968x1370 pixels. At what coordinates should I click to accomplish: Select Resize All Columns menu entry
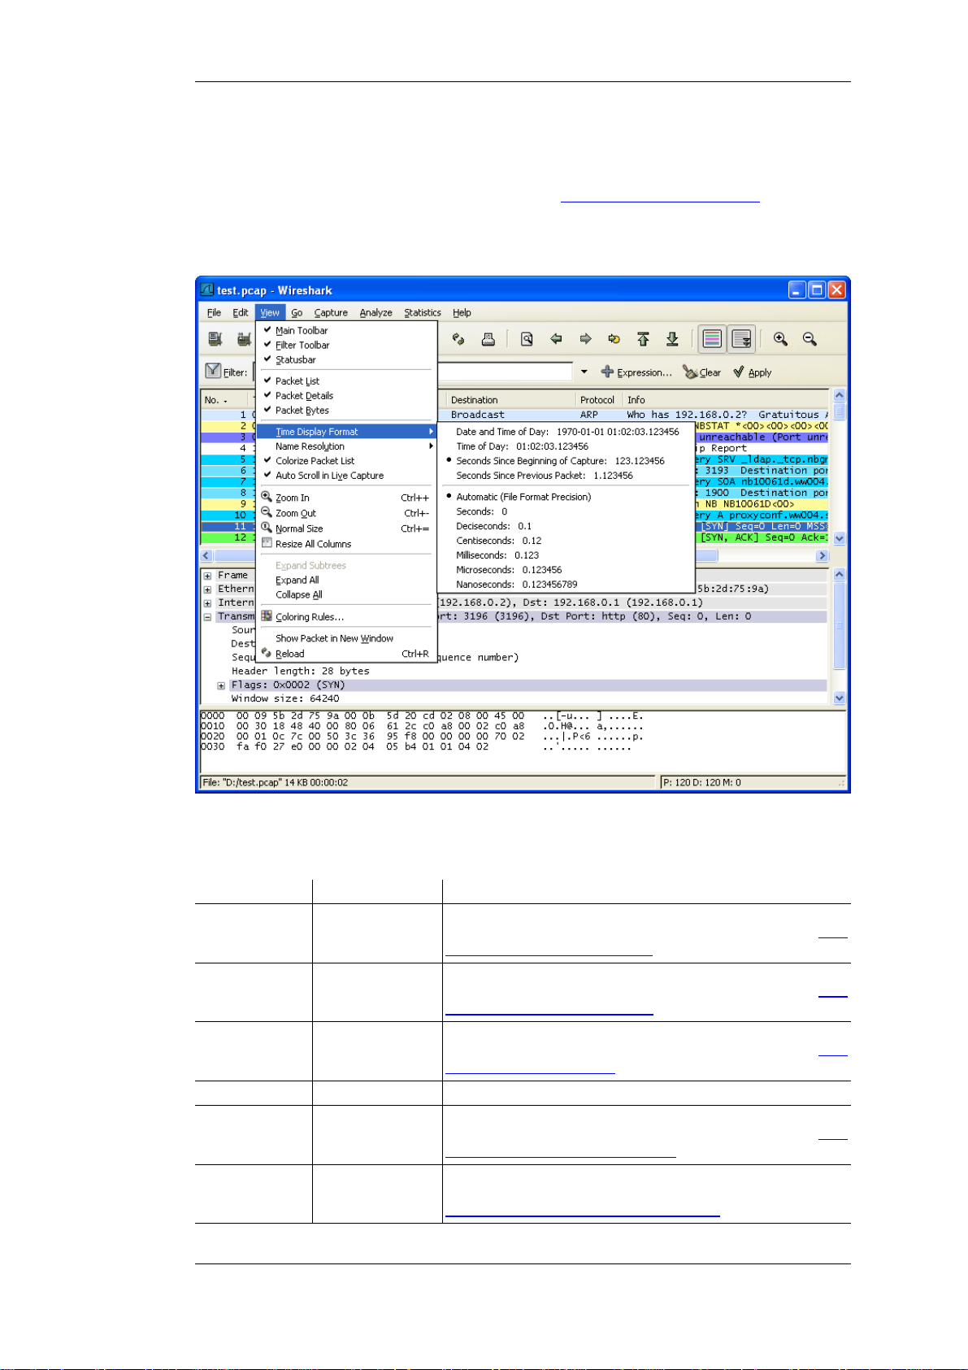(x=345, y=544)
